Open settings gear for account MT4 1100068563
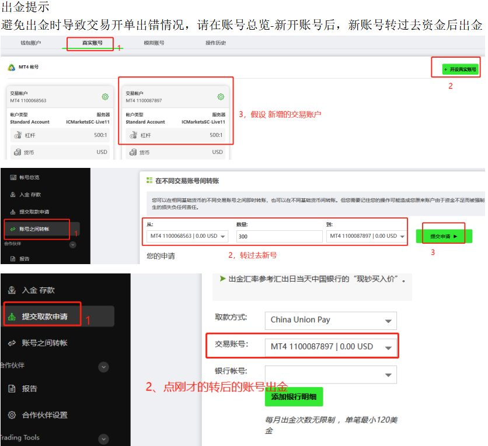 click(x=105, y=97)
